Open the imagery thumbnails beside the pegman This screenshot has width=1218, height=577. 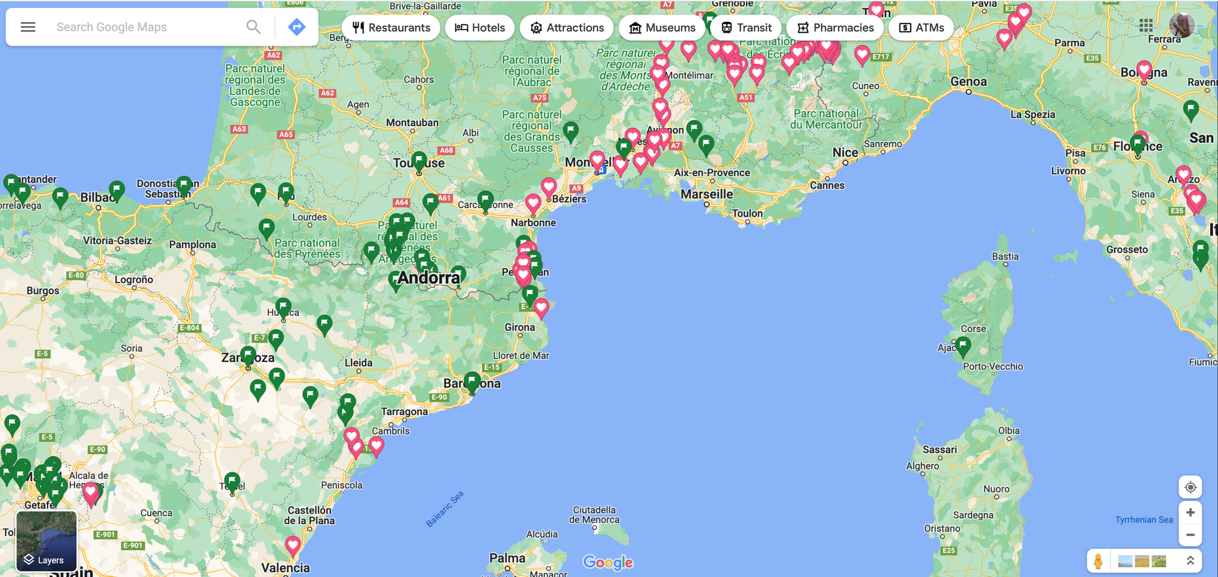tap(1142, 561)
